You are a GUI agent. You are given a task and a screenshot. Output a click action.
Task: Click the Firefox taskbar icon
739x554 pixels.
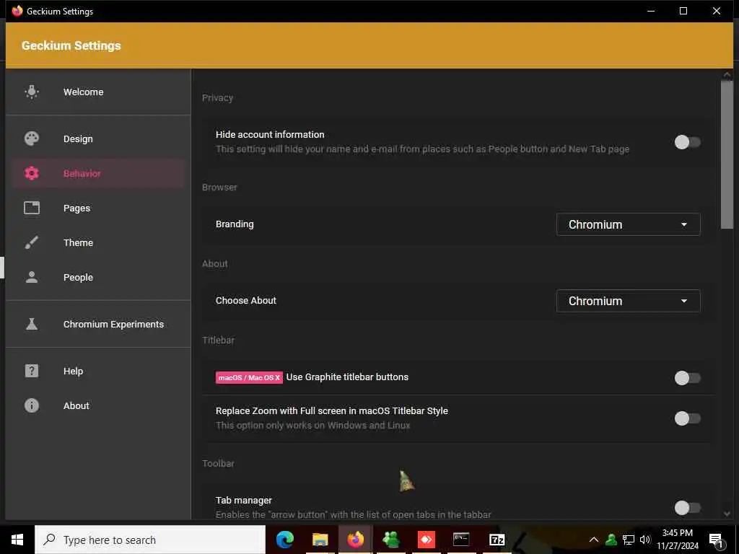pyautogui.click(x=355, y=540)
